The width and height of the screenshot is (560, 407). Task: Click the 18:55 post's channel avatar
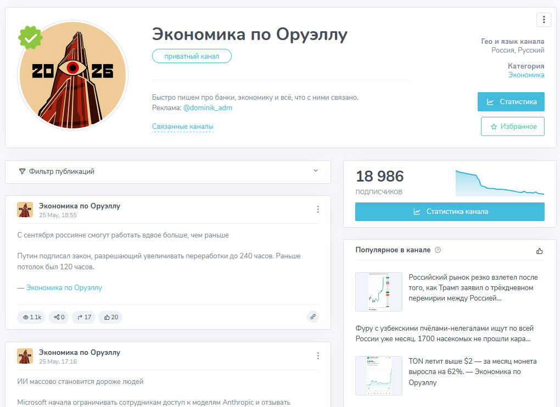25,210
